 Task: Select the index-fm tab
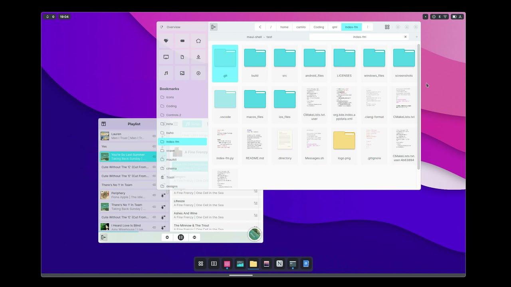pyautogui.click(x=359, y=37)
